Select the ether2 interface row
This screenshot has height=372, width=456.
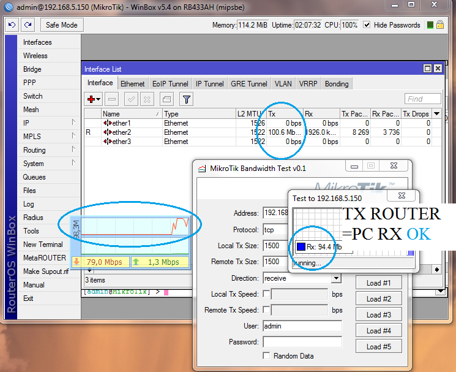(263, 132)
